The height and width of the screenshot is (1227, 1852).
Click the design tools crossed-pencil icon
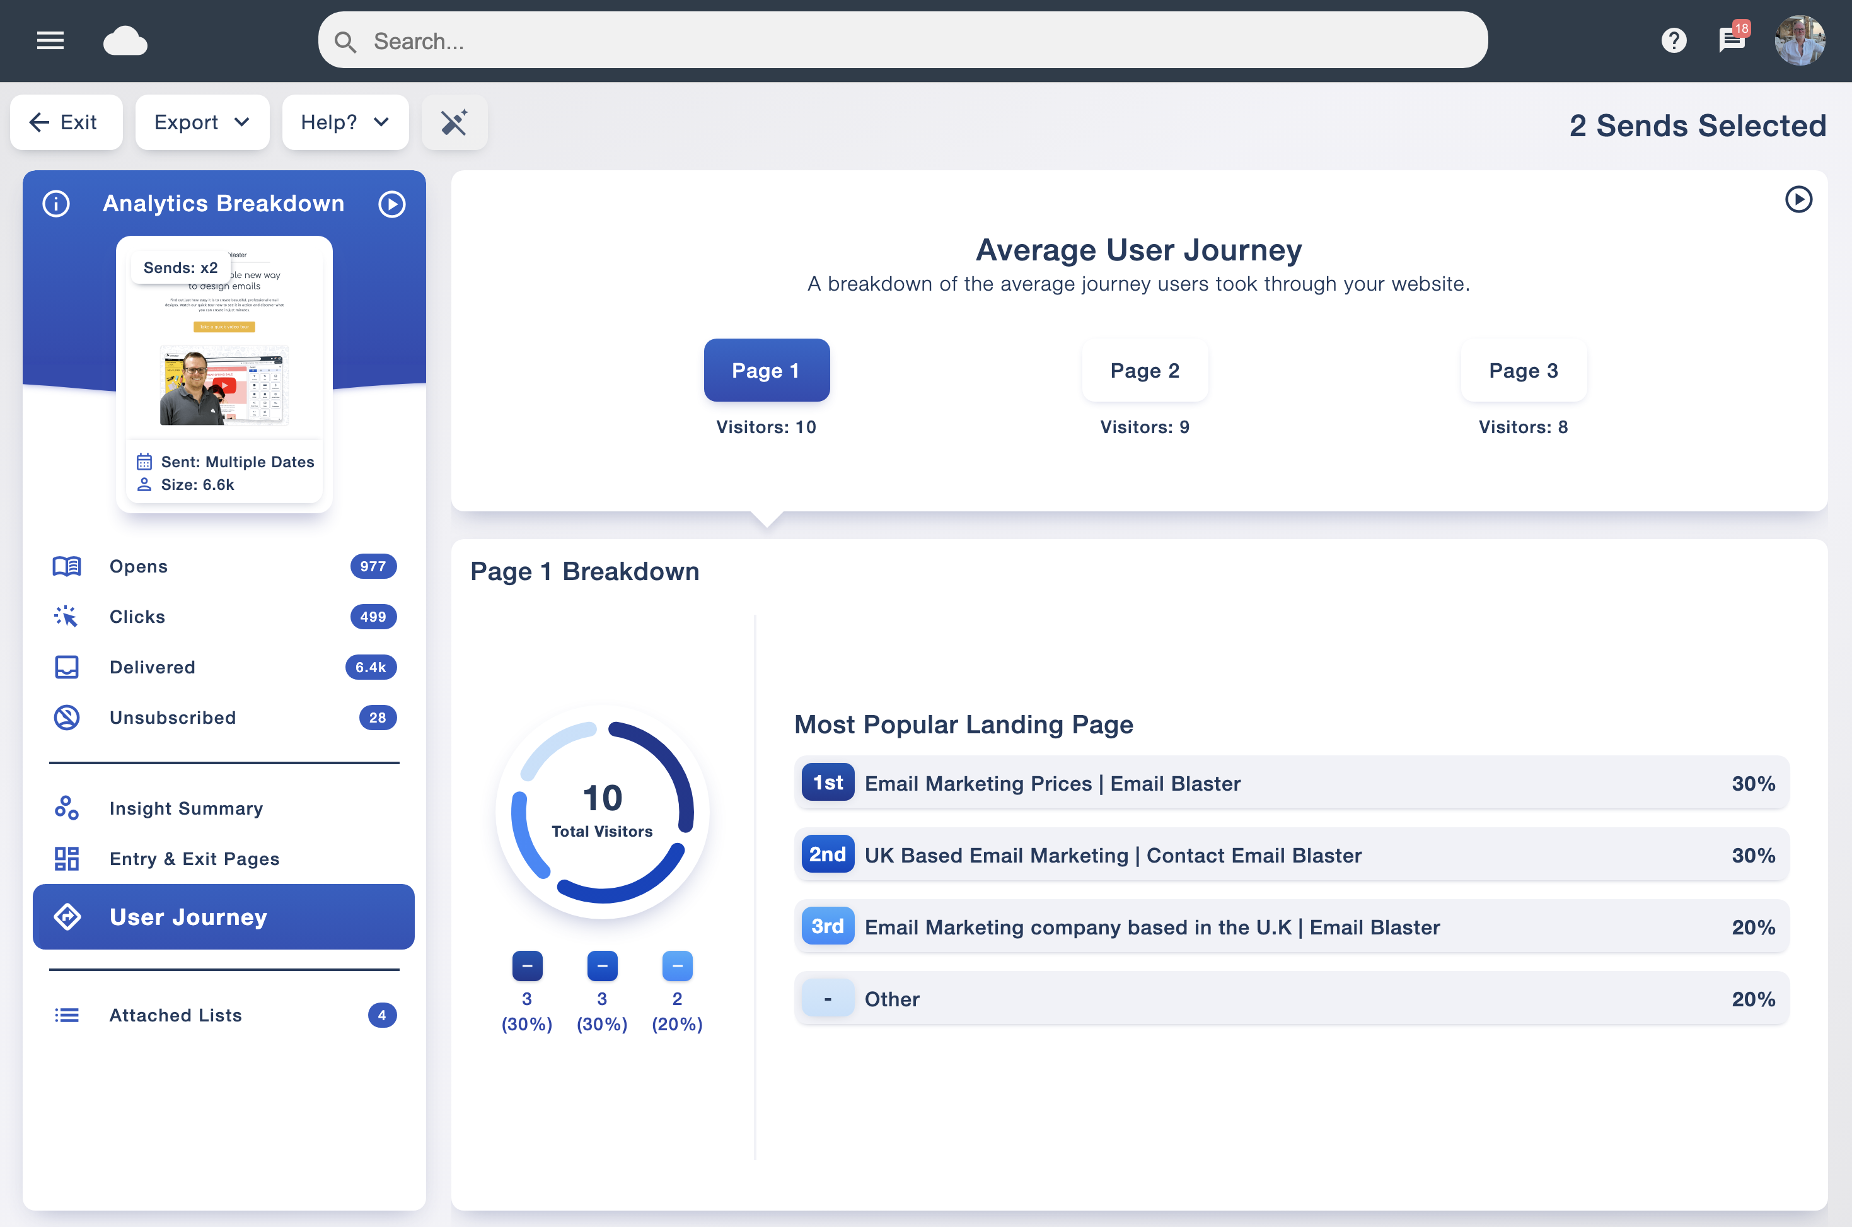click(454, 122)
